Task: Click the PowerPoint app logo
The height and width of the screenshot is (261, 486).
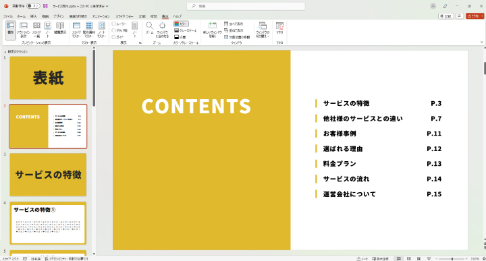Action: (6, 6)
